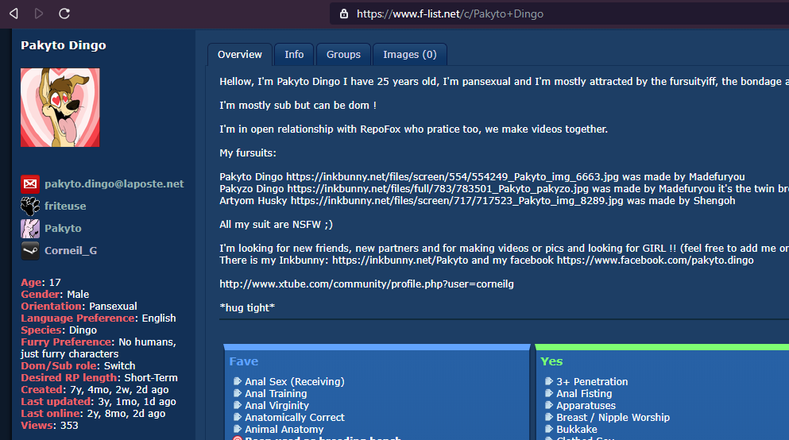This screenshot has height=440, width=789.
Task: Click the Gender: Male sidebar line
Action: [55, 294]
